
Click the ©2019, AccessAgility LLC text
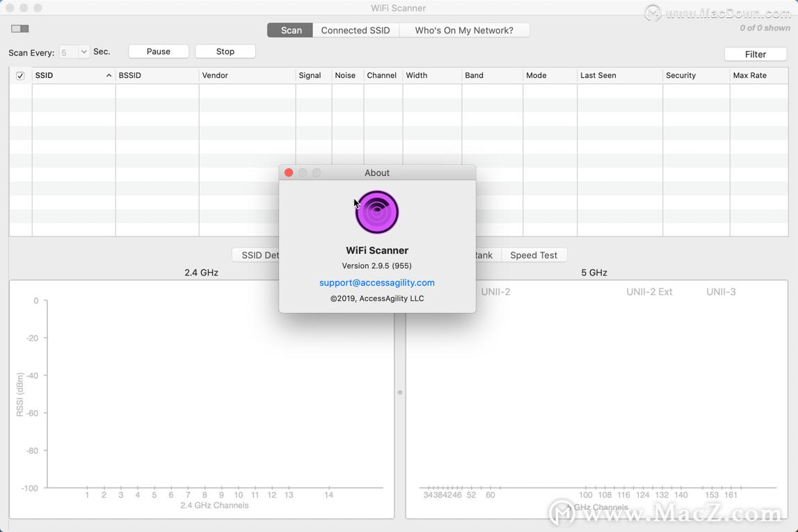pos(377,298)
